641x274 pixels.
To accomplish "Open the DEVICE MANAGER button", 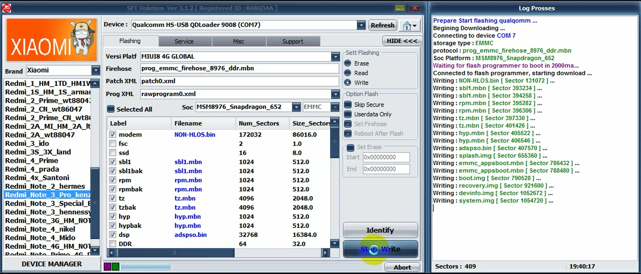I will tap(52, 264).
